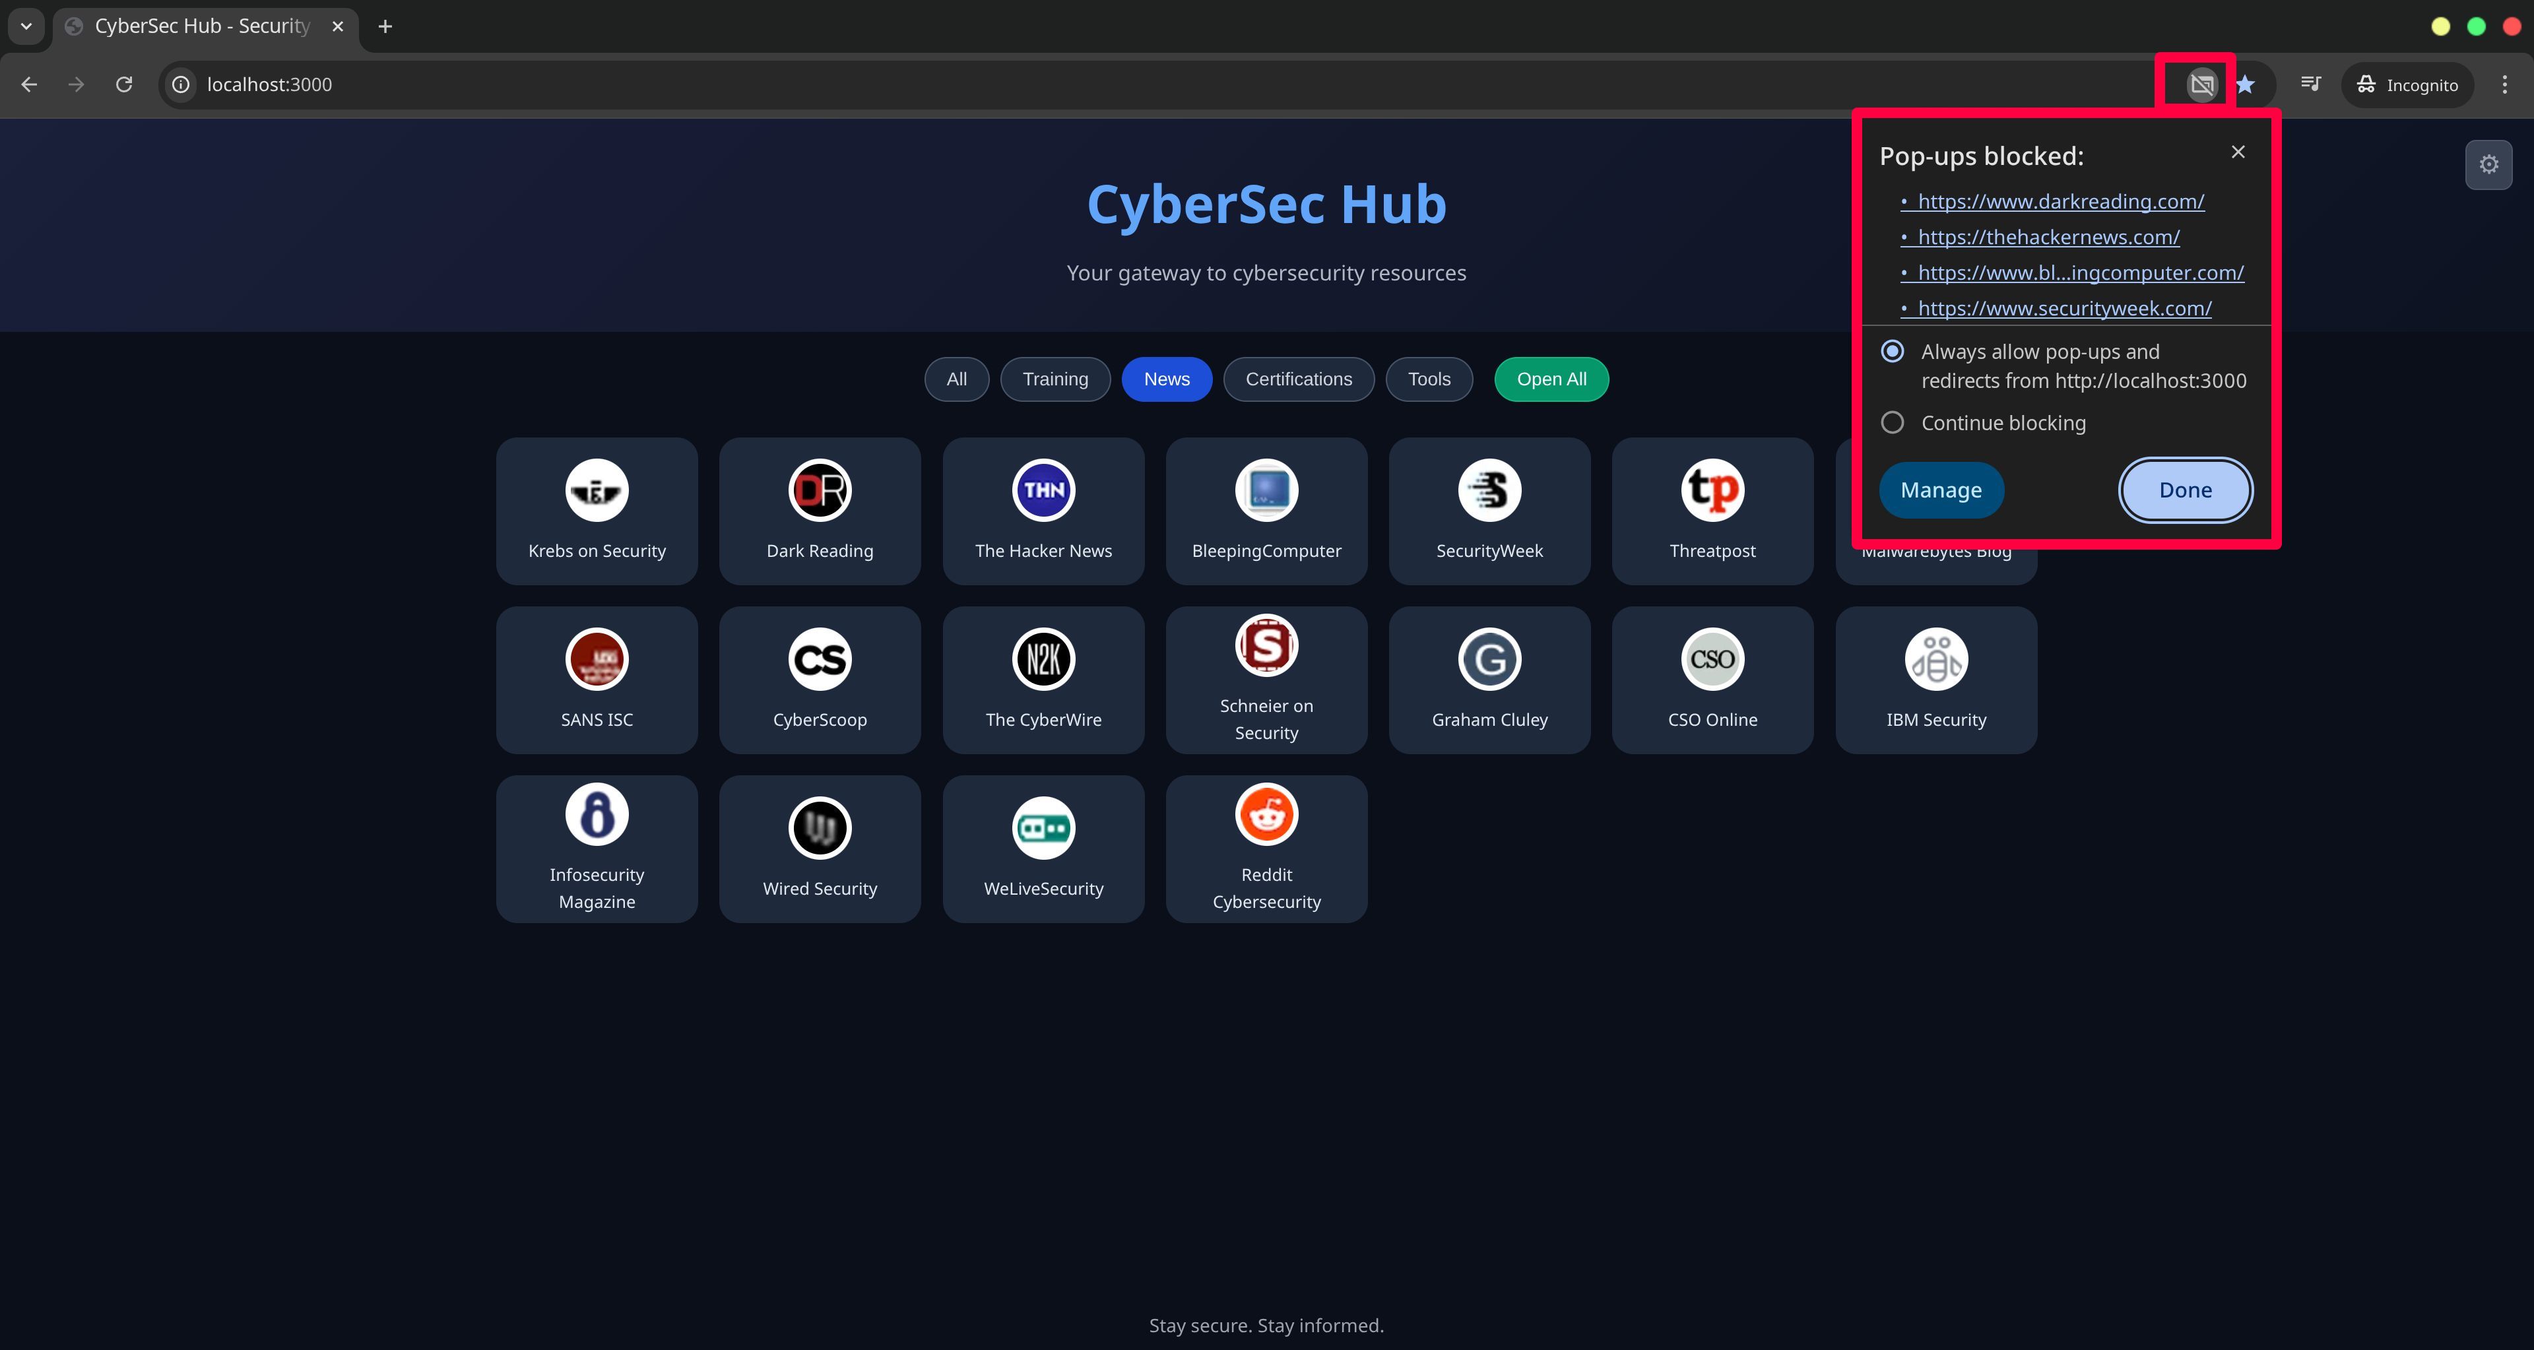Click the CyberScoop label
This screenshot has height=1350, width=2534.
click(820, 720)
